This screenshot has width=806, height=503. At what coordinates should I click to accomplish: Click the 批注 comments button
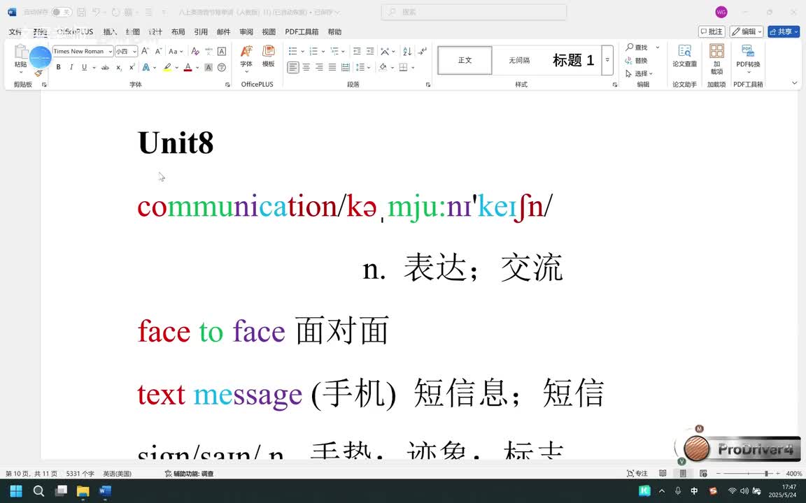(712, 32)
